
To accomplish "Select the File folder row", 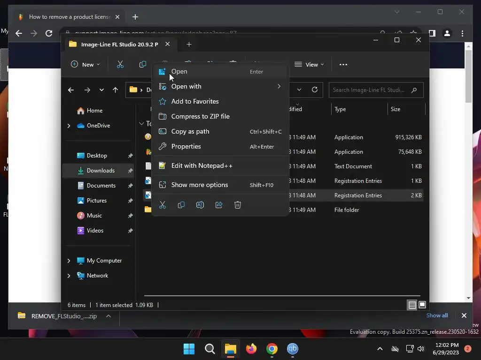I will [283, 210].
